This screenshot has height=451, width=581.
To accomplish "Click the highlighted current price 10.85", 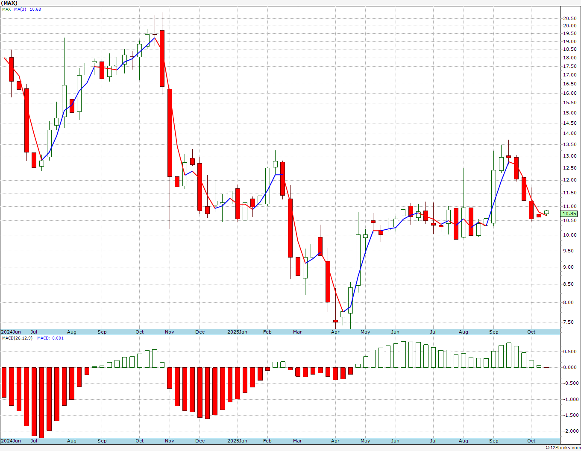I will click(x=569, y=214).
